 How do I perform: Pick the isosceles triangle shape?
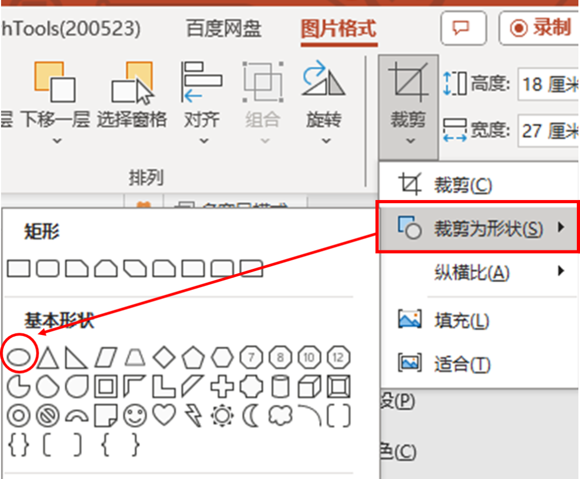point(48,356)
